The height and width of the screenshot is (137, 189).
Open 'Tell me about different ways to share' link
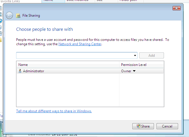[54, 111]
